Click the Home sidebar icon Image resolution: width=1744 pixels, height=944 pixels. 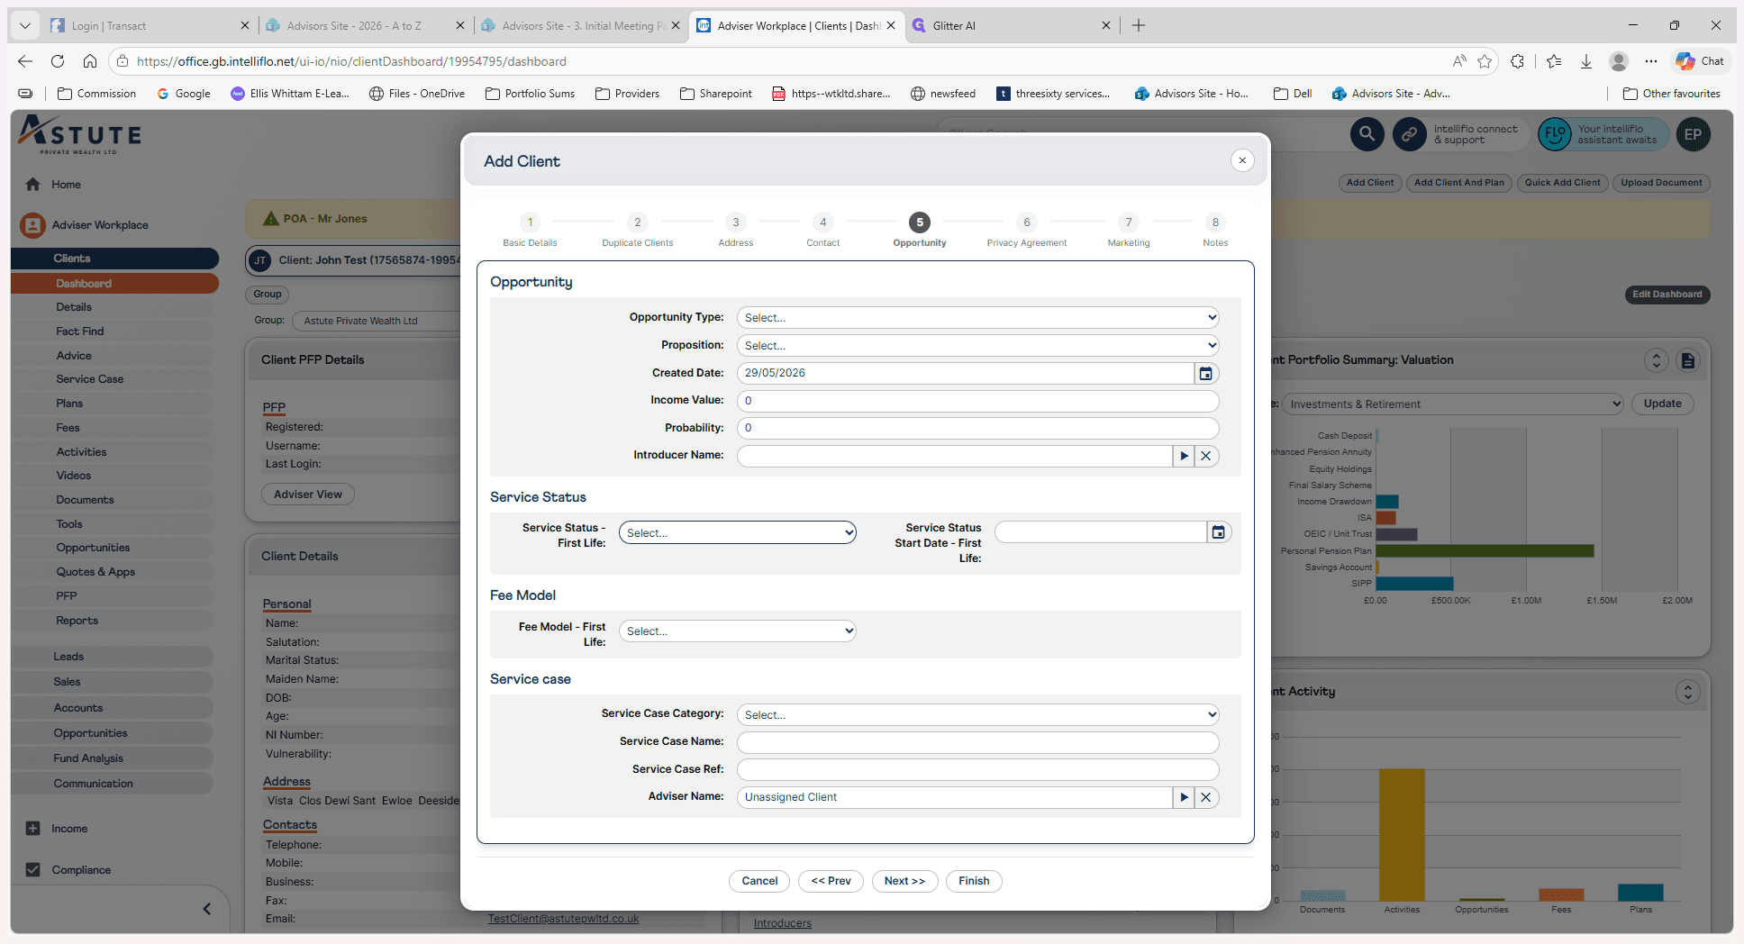point(33,185)
